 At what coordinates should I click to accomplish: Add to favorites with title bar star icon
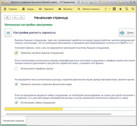tap(91, 2)
